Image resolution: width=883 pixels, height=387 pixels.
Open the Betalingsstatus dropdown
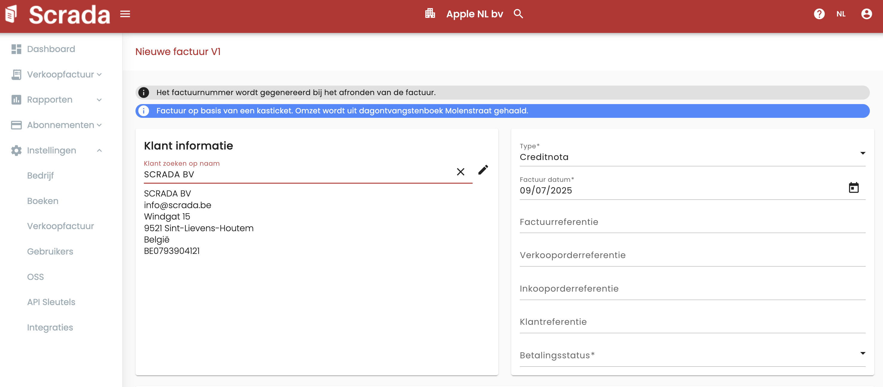coord(692,355)
